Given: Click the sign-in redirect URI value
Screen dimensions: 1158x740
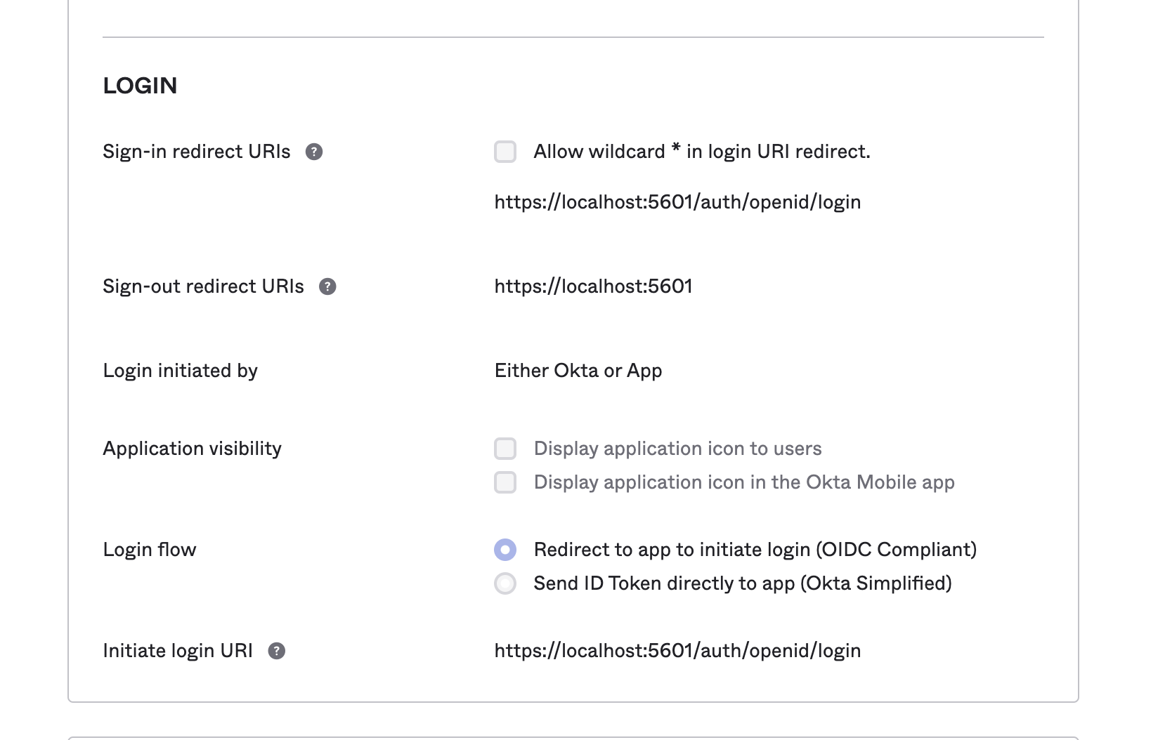Looking at the screenshot, I should (x=677, y=202).
